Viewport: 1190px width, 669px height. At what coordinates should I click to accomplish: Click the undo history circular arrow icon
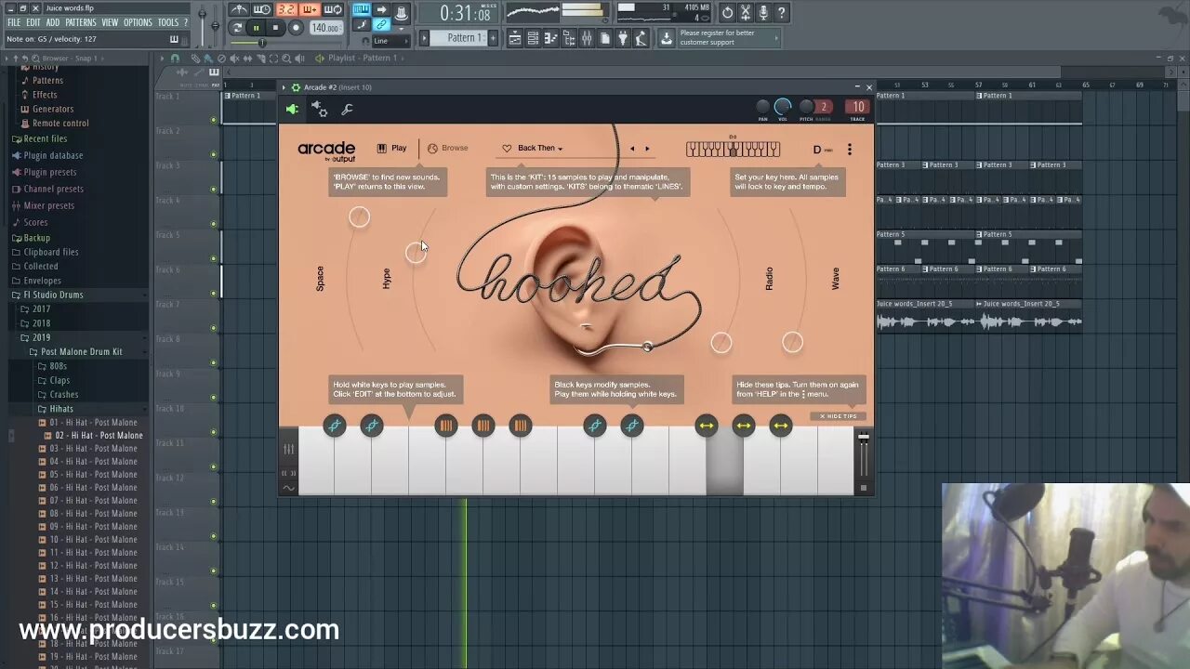727,12
